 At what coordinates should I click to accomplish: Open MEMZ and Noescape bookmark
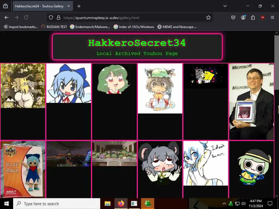point(177,27)
